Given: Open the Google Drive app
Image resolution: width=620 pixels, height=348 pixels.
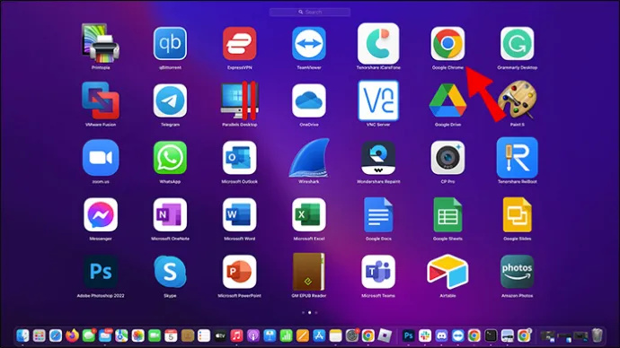Looking at the screenshot, I should point(447,100).
